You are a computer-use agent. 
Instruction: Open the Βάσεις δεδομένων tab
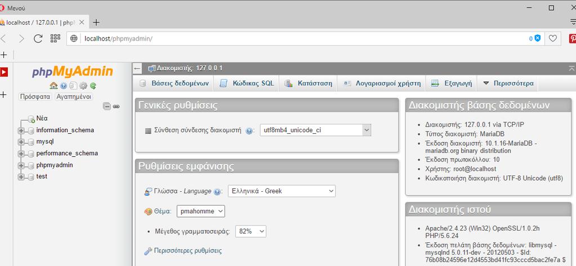[175, 83]
